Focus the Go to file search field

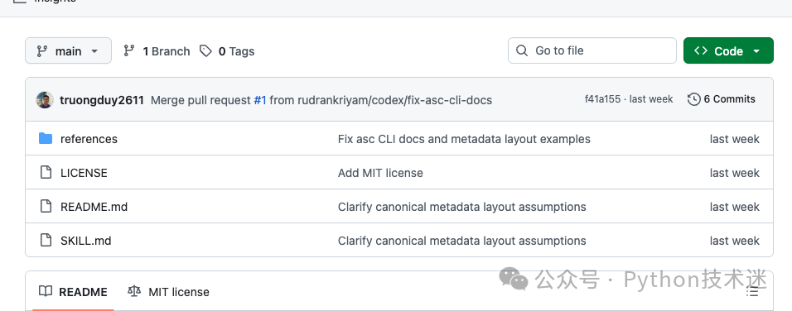[592, 50]
